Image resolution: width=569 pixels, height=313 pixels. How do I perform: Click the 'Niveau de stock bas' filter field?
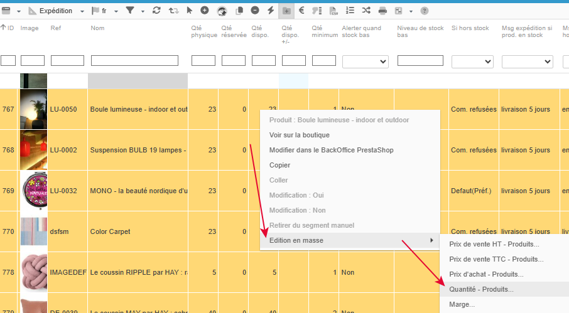coord(420,60)
